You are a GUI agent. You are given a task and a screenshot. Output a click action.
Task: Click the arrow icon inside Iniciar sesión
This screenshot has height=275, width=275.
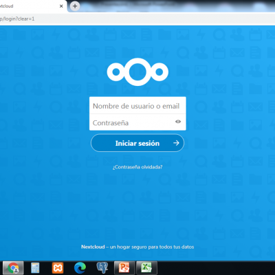(176, 143)
